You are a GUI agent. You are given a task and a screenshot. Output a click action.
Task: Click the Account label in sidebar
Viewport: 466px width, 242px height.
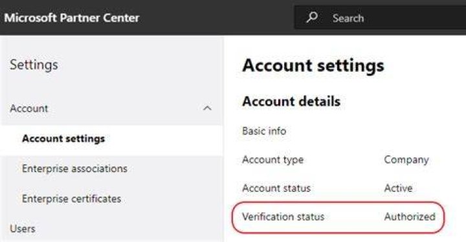pyautogui.click(x=29, y=108)
